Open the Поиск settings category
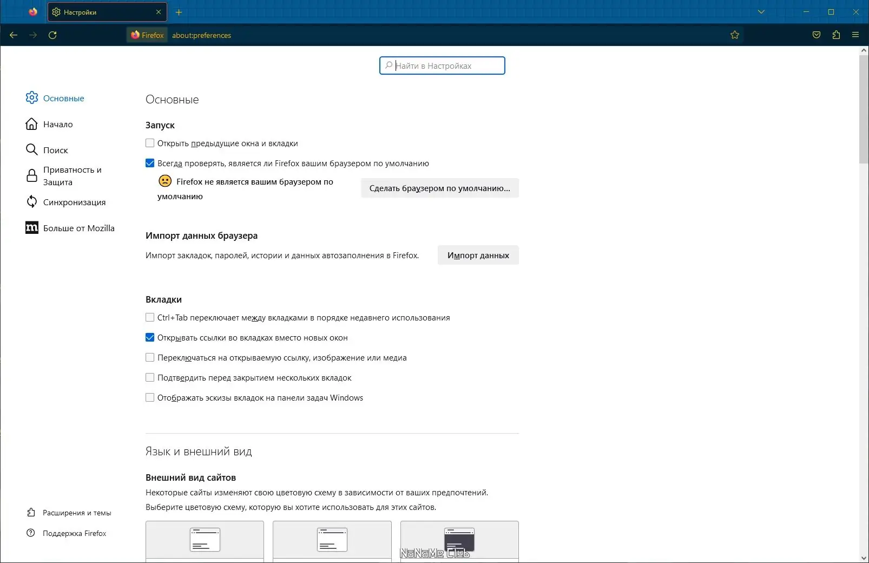The height and width of the screenshot is (563, 869). (x=47, y=150)
